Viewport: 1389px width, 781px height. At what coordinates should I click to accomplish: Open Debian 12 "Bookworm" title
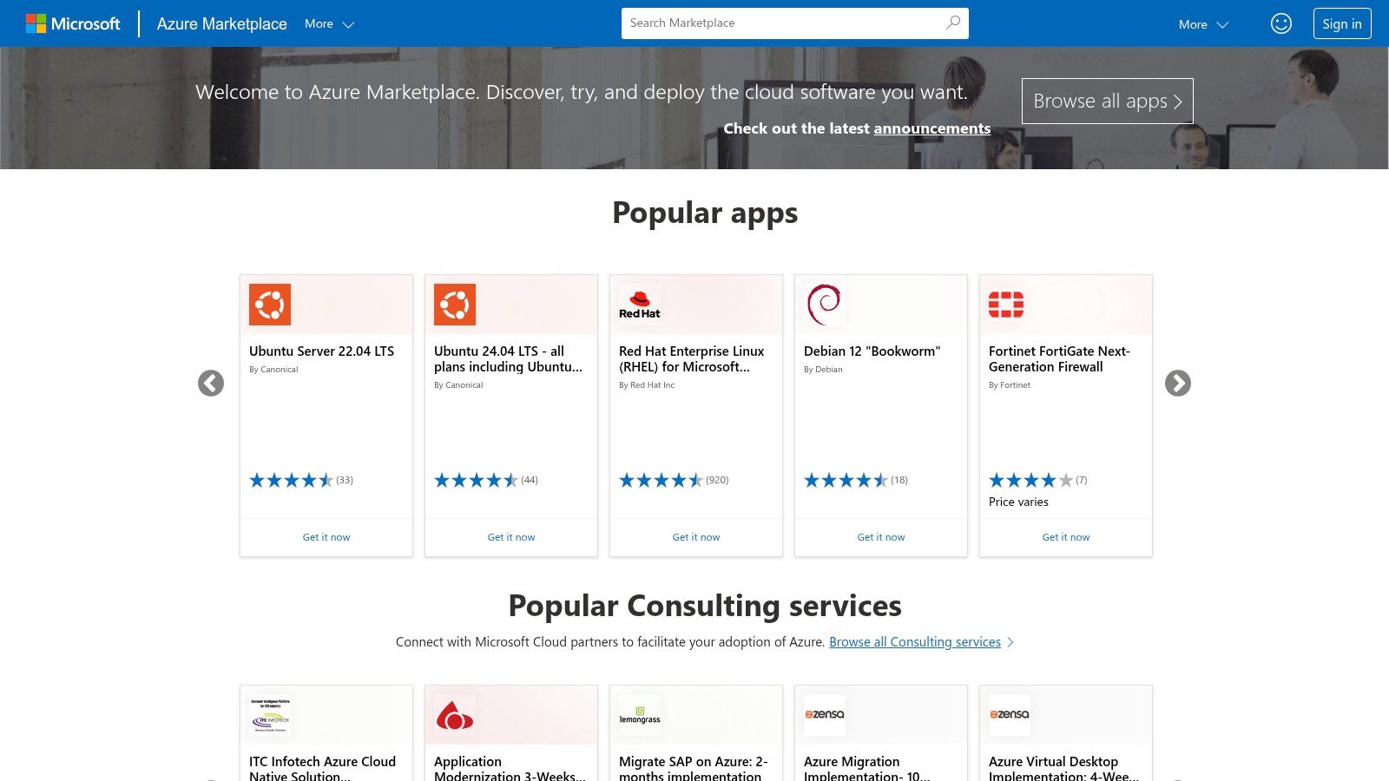(x=872, y=351)
